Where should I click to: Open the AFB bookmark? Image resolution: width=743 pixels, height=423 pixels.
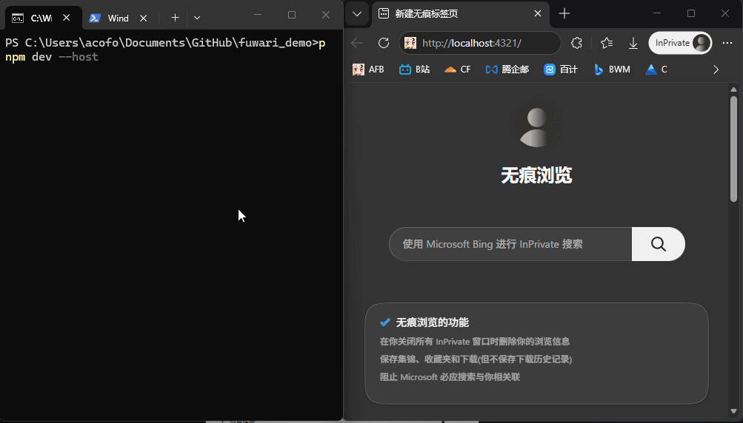coord(368,70)
